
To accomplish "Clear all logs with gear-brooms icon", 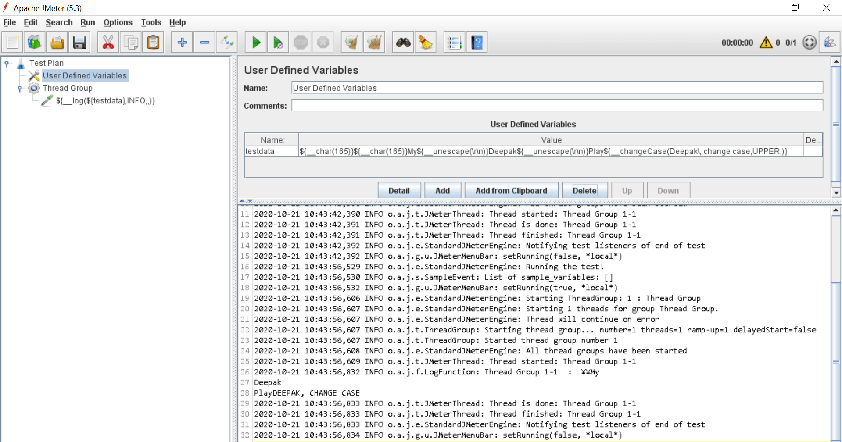I will [374, 42].
